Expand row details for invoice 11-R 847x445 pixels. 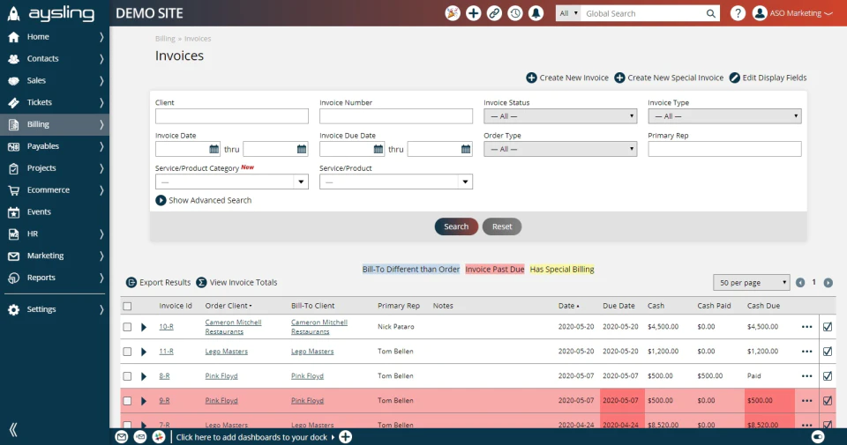point(144,352)
